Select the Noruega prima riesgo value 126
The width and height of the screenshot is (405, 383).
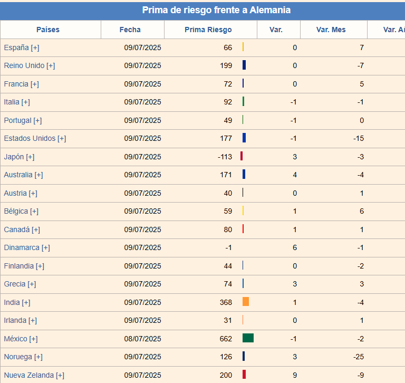(x=226, y=357)
